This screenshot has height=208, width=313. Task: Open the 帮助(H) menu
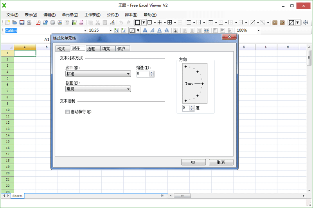click(x=150, y=15)
